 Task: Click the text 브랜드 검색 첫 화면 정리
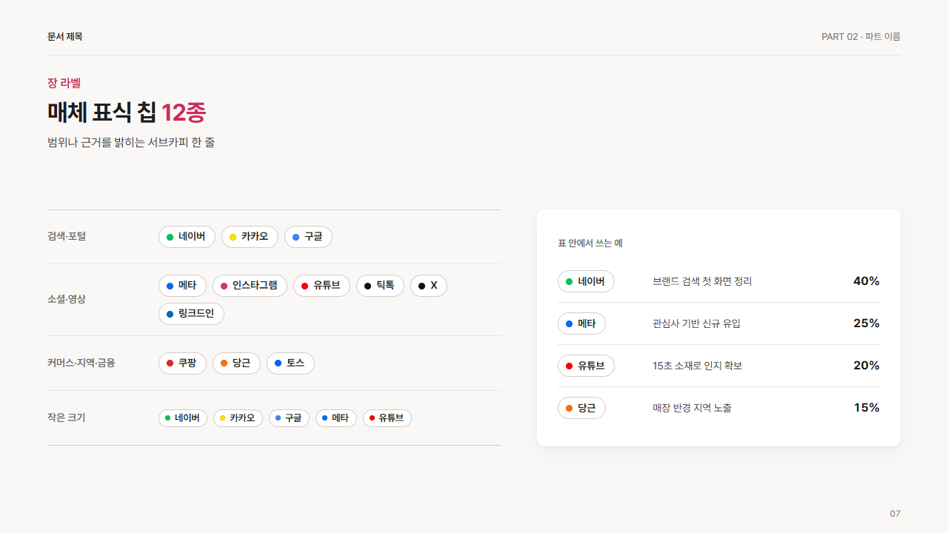(x=702, y=281)
